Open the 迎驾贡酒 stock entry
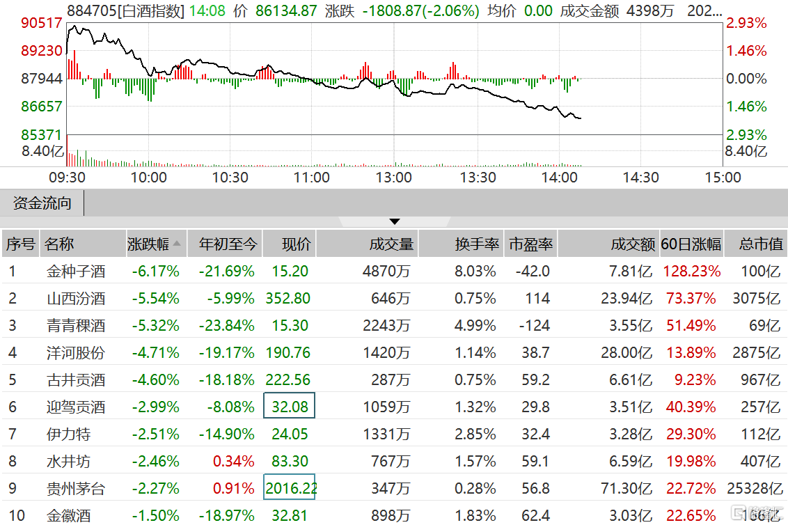Screen dimensions: 788x525 [x=76, y=407]
